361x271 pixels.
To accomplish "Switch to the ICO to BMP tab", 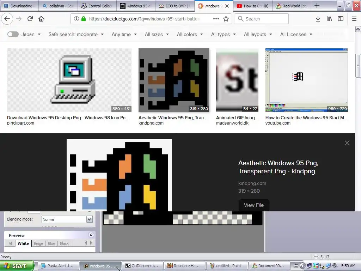I will click(x=175, y=6).
